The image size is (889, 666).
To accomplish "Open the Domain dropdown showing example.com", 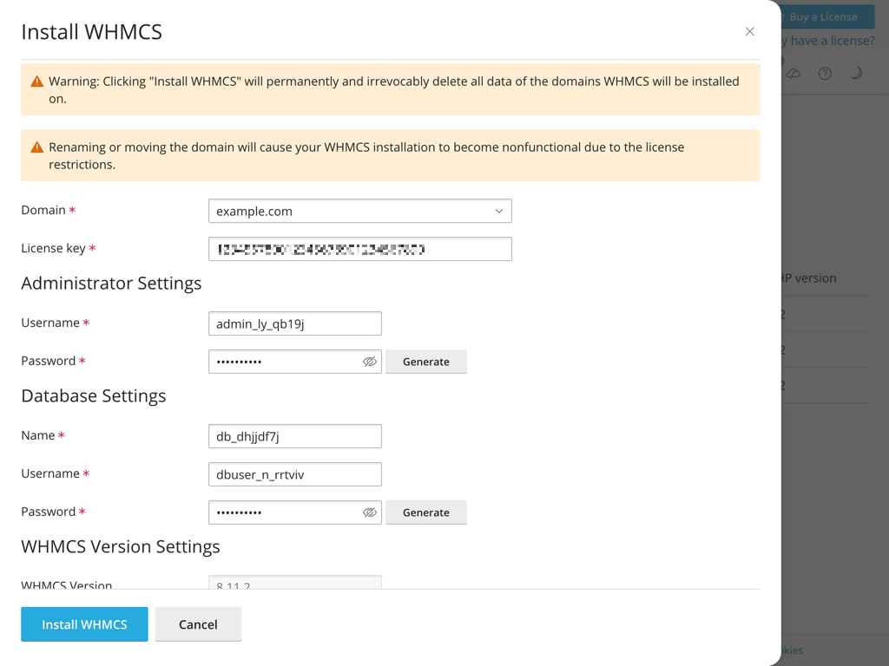I will (359, 211).
